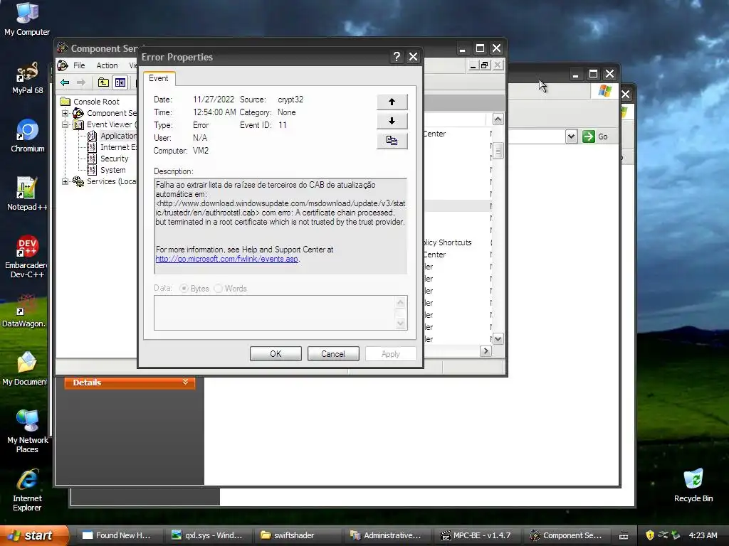The height and width of the screenshot is (546, 729).
Task: Open My Computer desktop icon
Action: click(x=27, y=18)
